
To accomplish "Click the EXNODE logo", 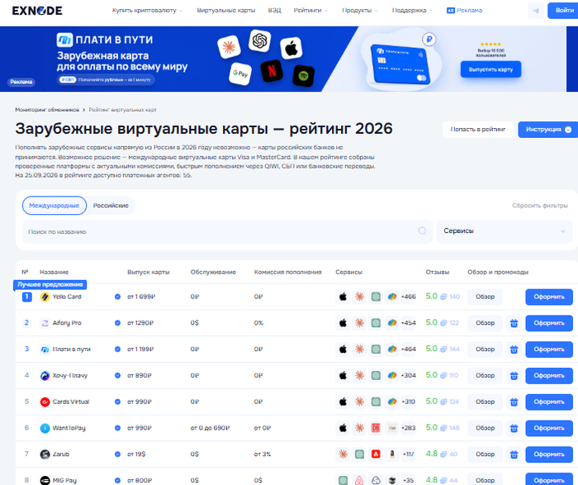I will pos(37,11).
